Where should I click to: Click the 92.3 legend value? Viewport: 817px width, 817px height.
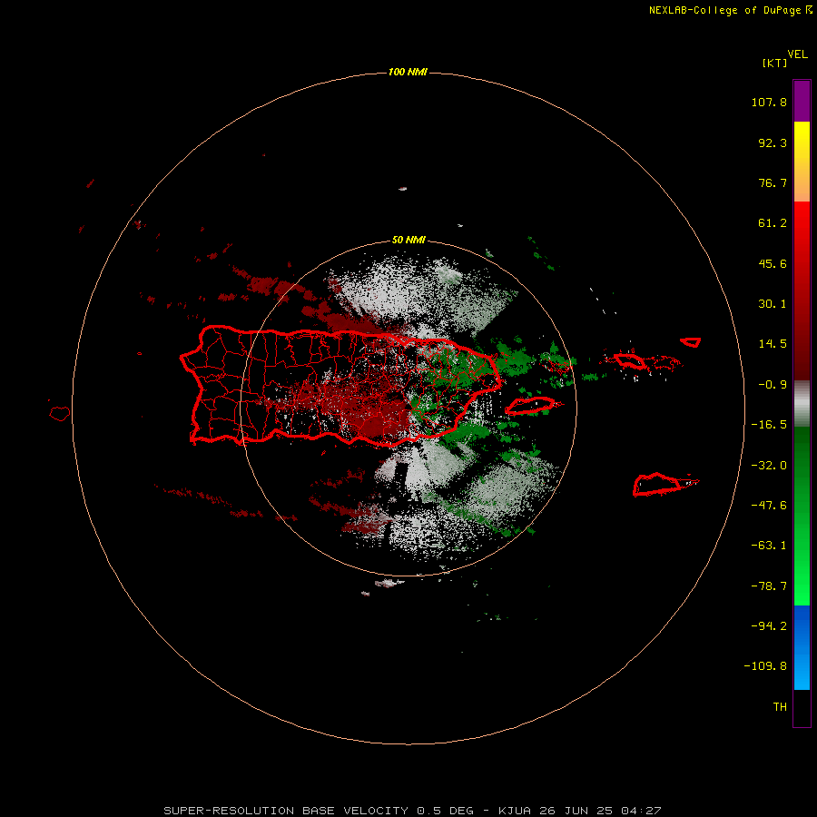coord(773,143)
